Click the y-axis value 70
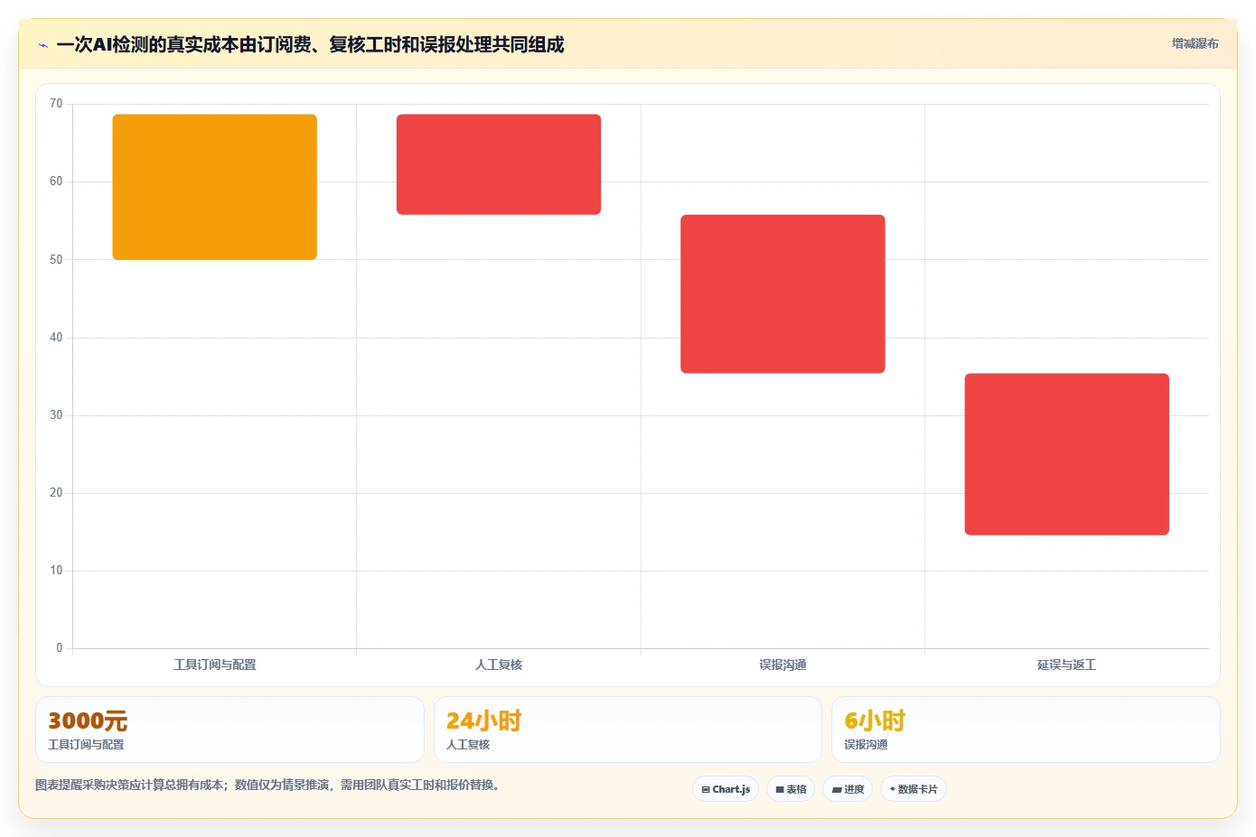This screenshot has width=1256, height=837. (56, 104)
